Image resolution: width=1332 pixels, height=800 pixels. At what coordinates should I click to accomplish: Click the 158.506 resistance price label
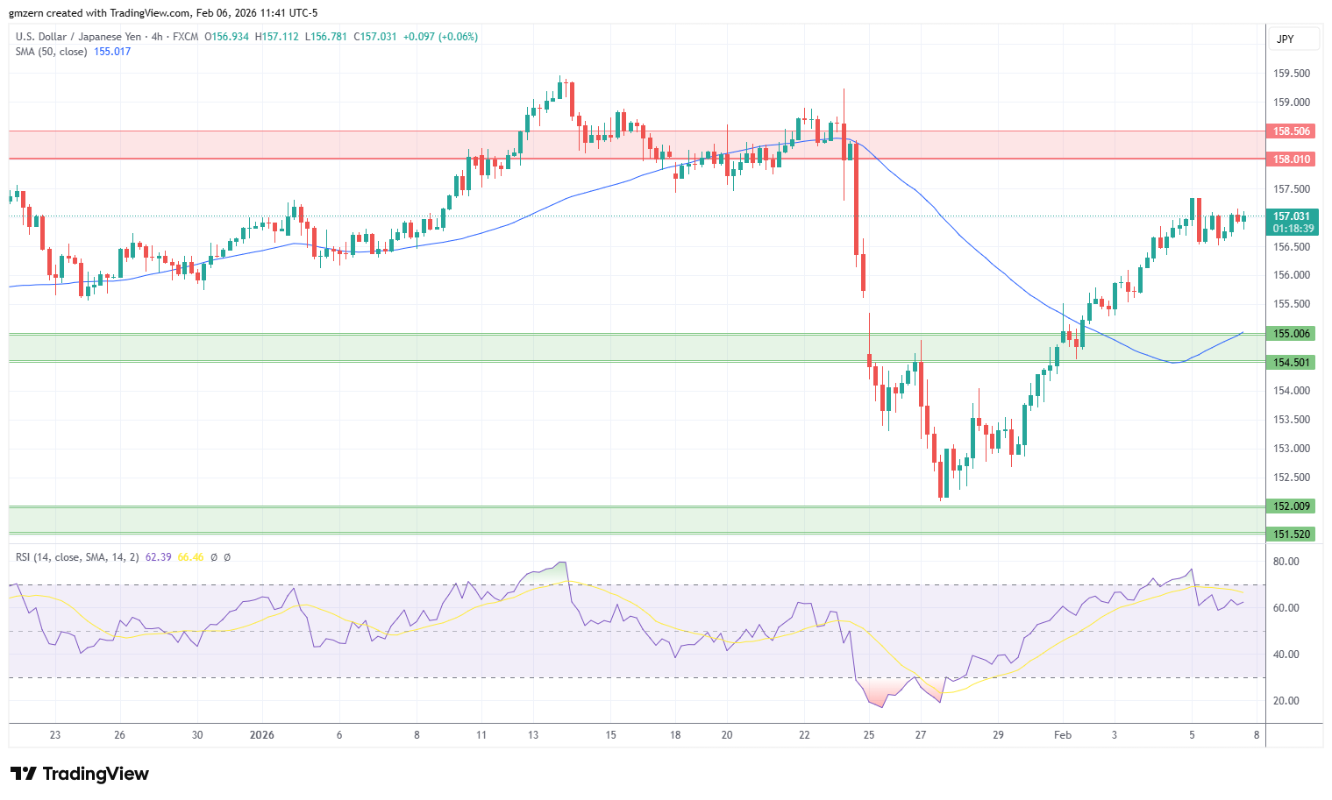1292,131
